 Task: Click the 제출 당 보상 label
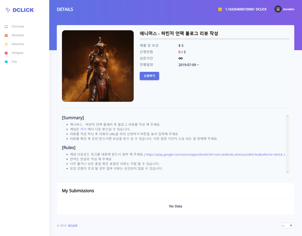pos(149,45)
